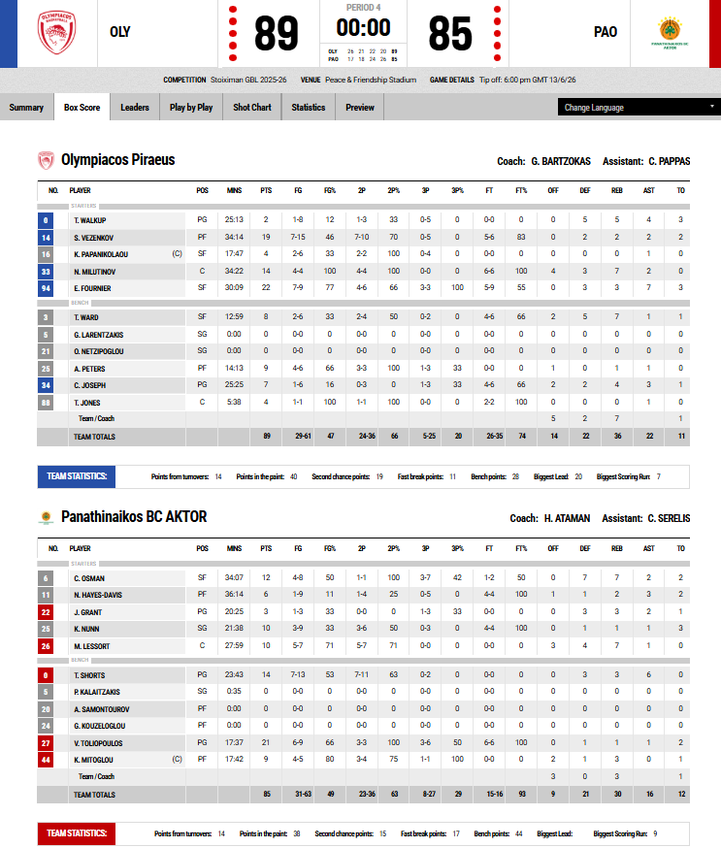Click the small Olympiacos crest beside the team name
This screenshot has width=721, height=848.
(46, 160)
